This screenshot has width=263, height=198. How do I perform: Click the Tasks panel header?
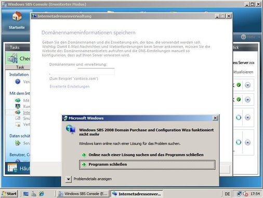pos(18,47)
